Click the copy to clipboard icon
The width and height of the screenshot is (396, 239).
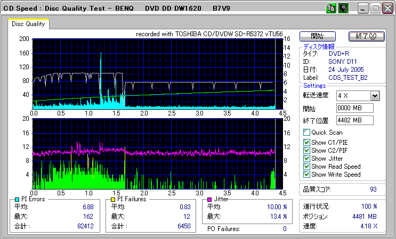coord(330,9)
